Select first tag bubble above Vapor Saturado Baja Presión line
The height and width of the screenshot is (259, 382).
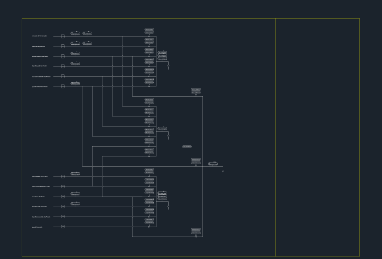[x=75, y=63]
